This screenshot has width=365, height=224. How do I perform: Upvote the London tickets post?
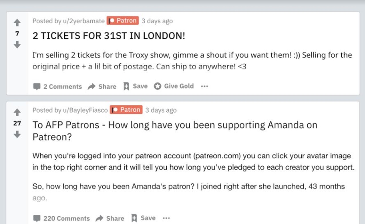pyautogui.click(x=17, y=22)
